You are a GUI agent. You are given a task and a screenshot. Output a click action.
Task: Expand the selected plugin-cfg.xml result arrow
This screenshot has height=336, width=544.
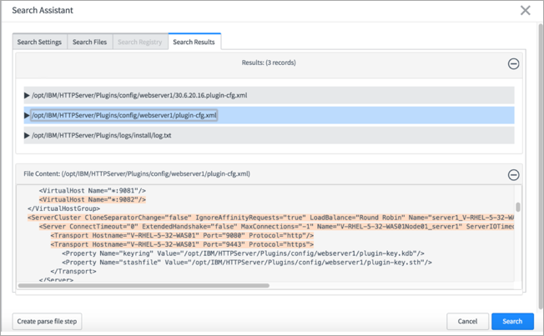[27, 115]
